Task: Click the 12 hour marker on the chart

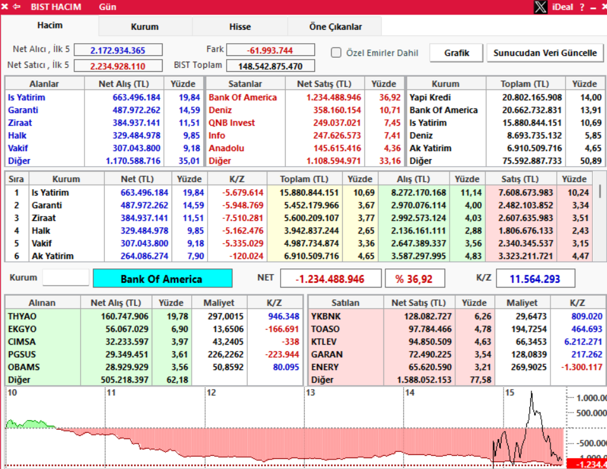Action: pyautogui.click(x=211, y=393)
